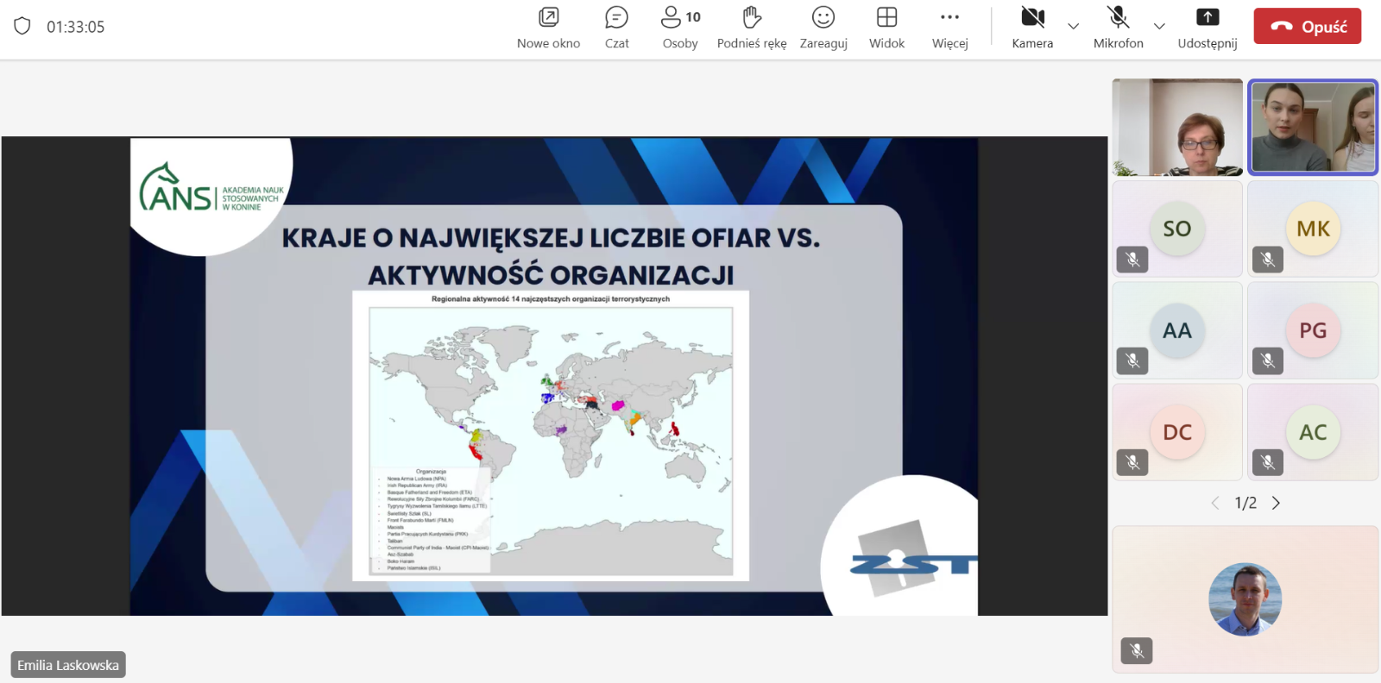
Task: Go to next participants page
Action: [x=1276, y=503]
